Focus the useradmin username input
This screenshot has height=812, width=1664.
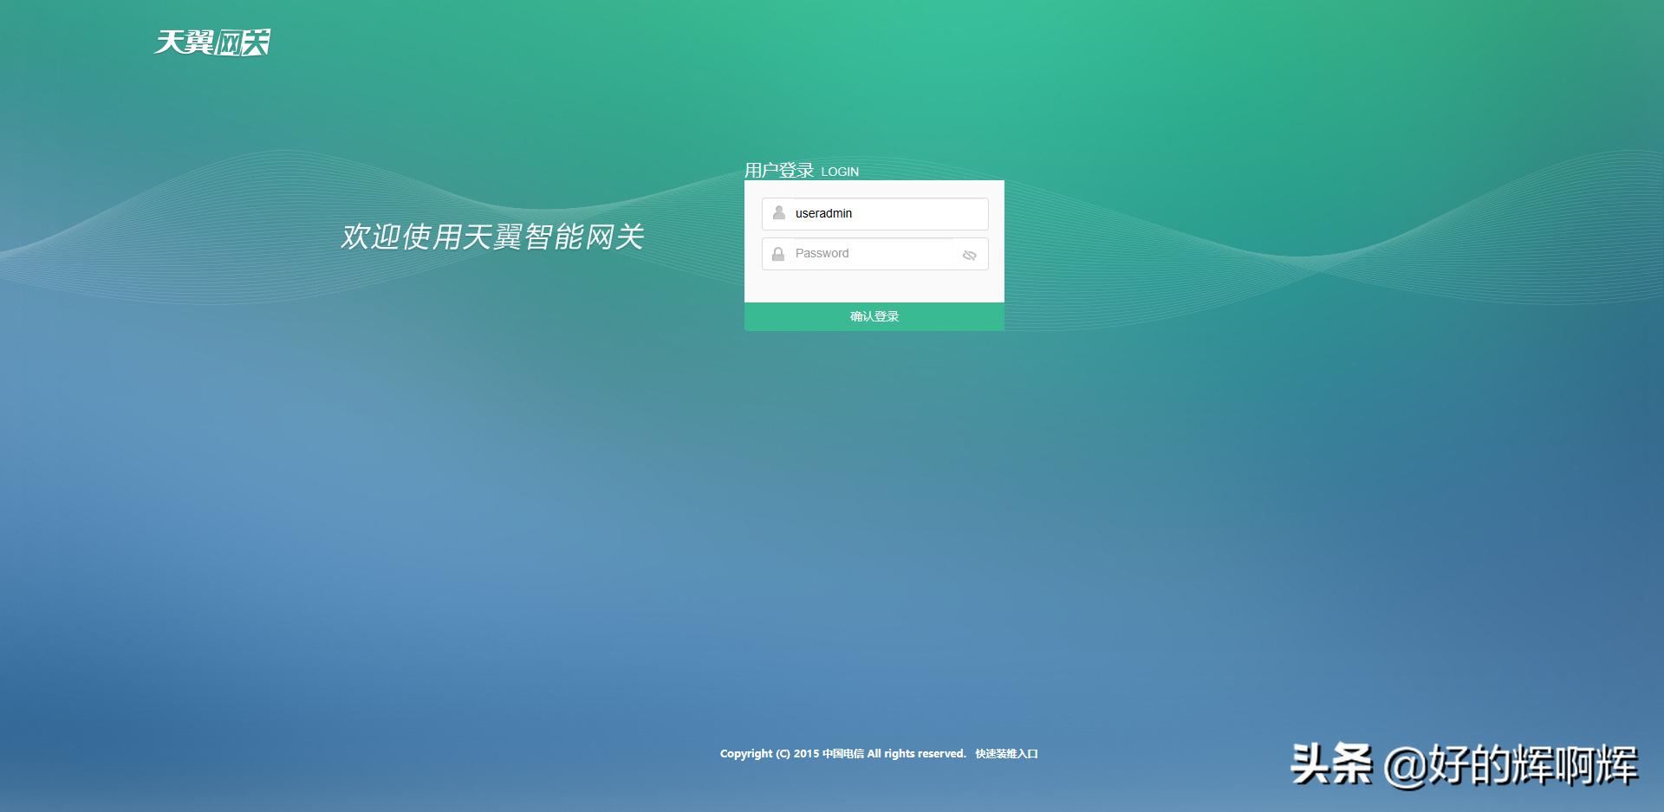point(875,213)
